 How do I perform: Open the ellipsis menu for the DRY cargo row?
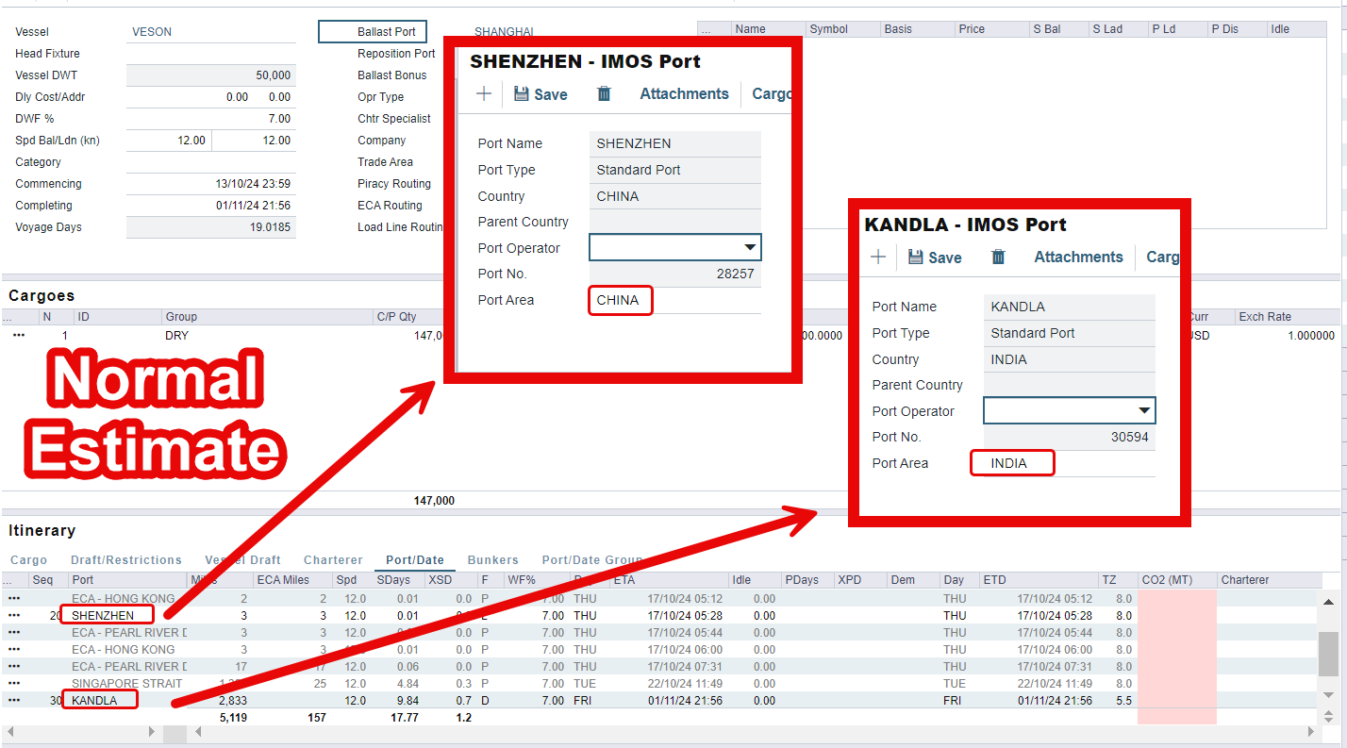point(19,335)
